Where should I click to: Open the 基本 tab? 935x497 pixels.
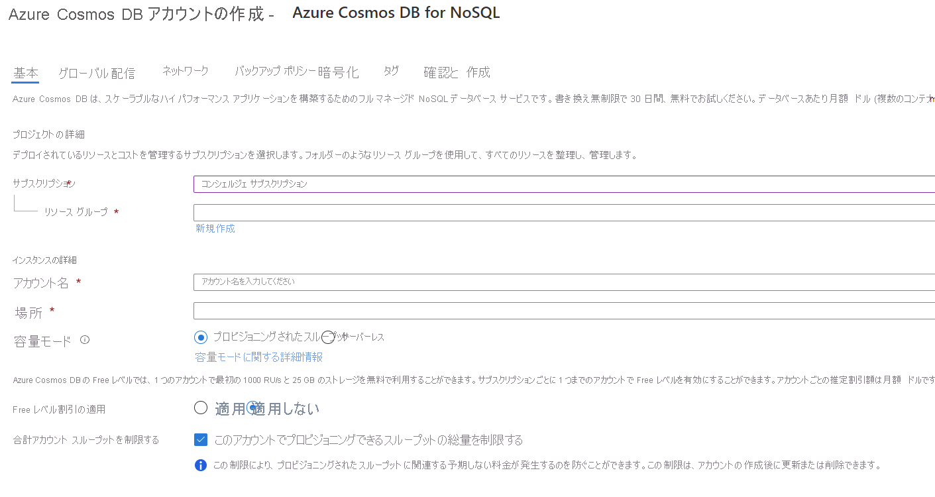(26, 73)
